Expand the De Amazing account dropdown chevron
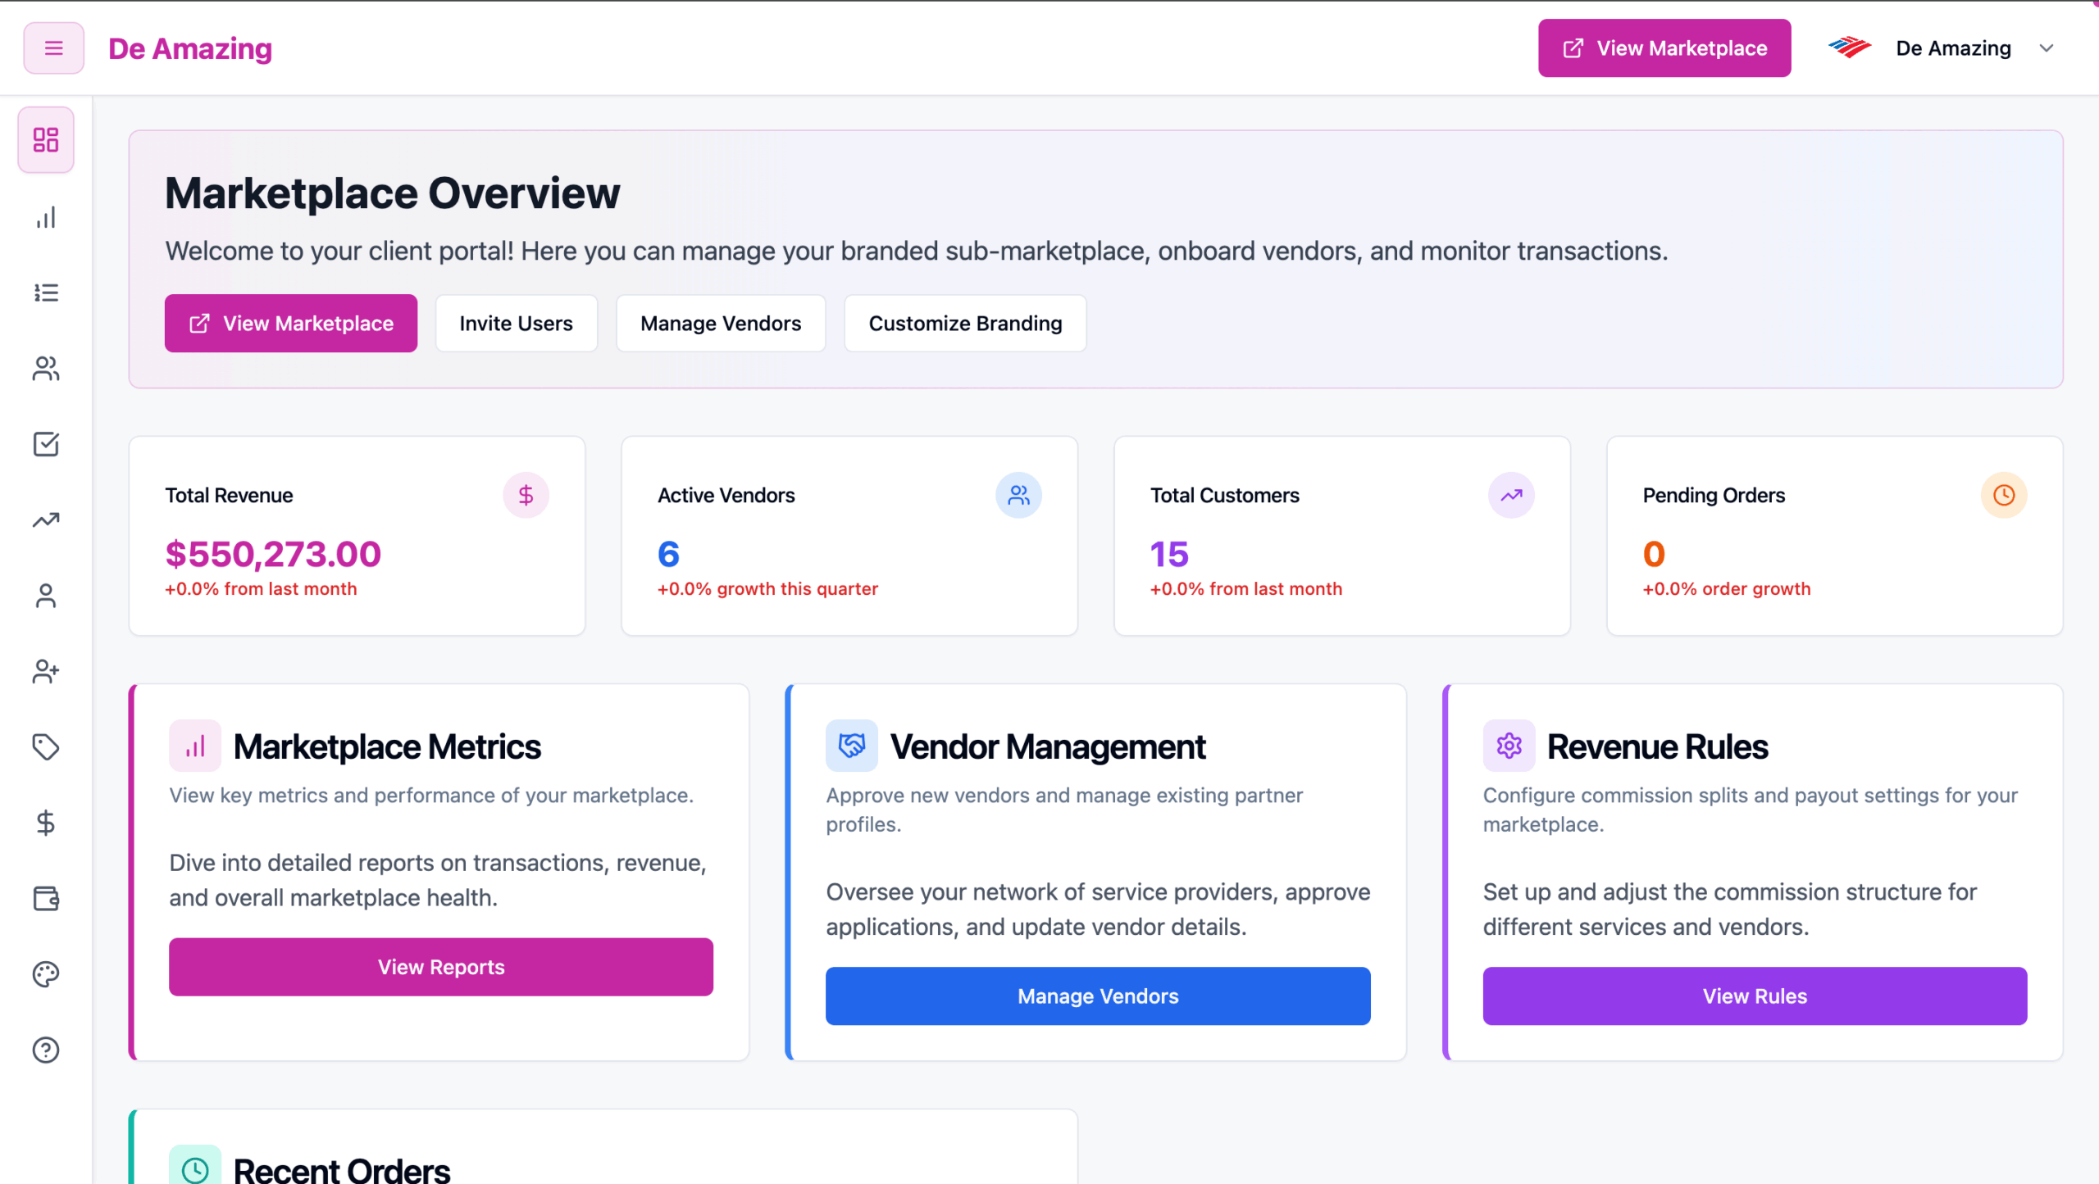 coord(2046,48)
